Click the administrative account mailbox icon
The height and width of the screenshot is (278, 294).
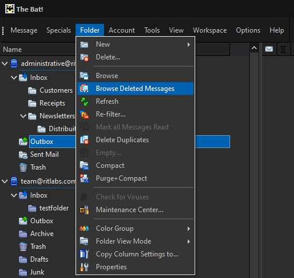coord(14,64)
